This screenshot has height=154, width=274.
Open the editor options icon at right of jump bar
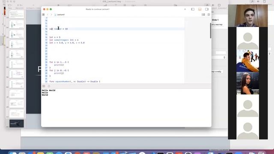[203, 15]
